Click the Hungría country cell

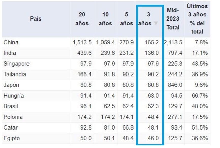[x=13, y=96]
